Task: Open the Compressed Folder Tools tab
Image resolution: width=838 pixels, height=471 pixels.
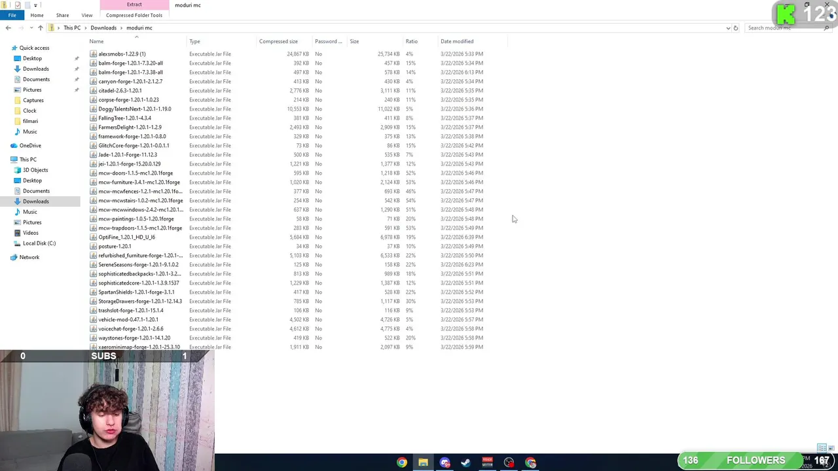Action: (x=134, y=15)
